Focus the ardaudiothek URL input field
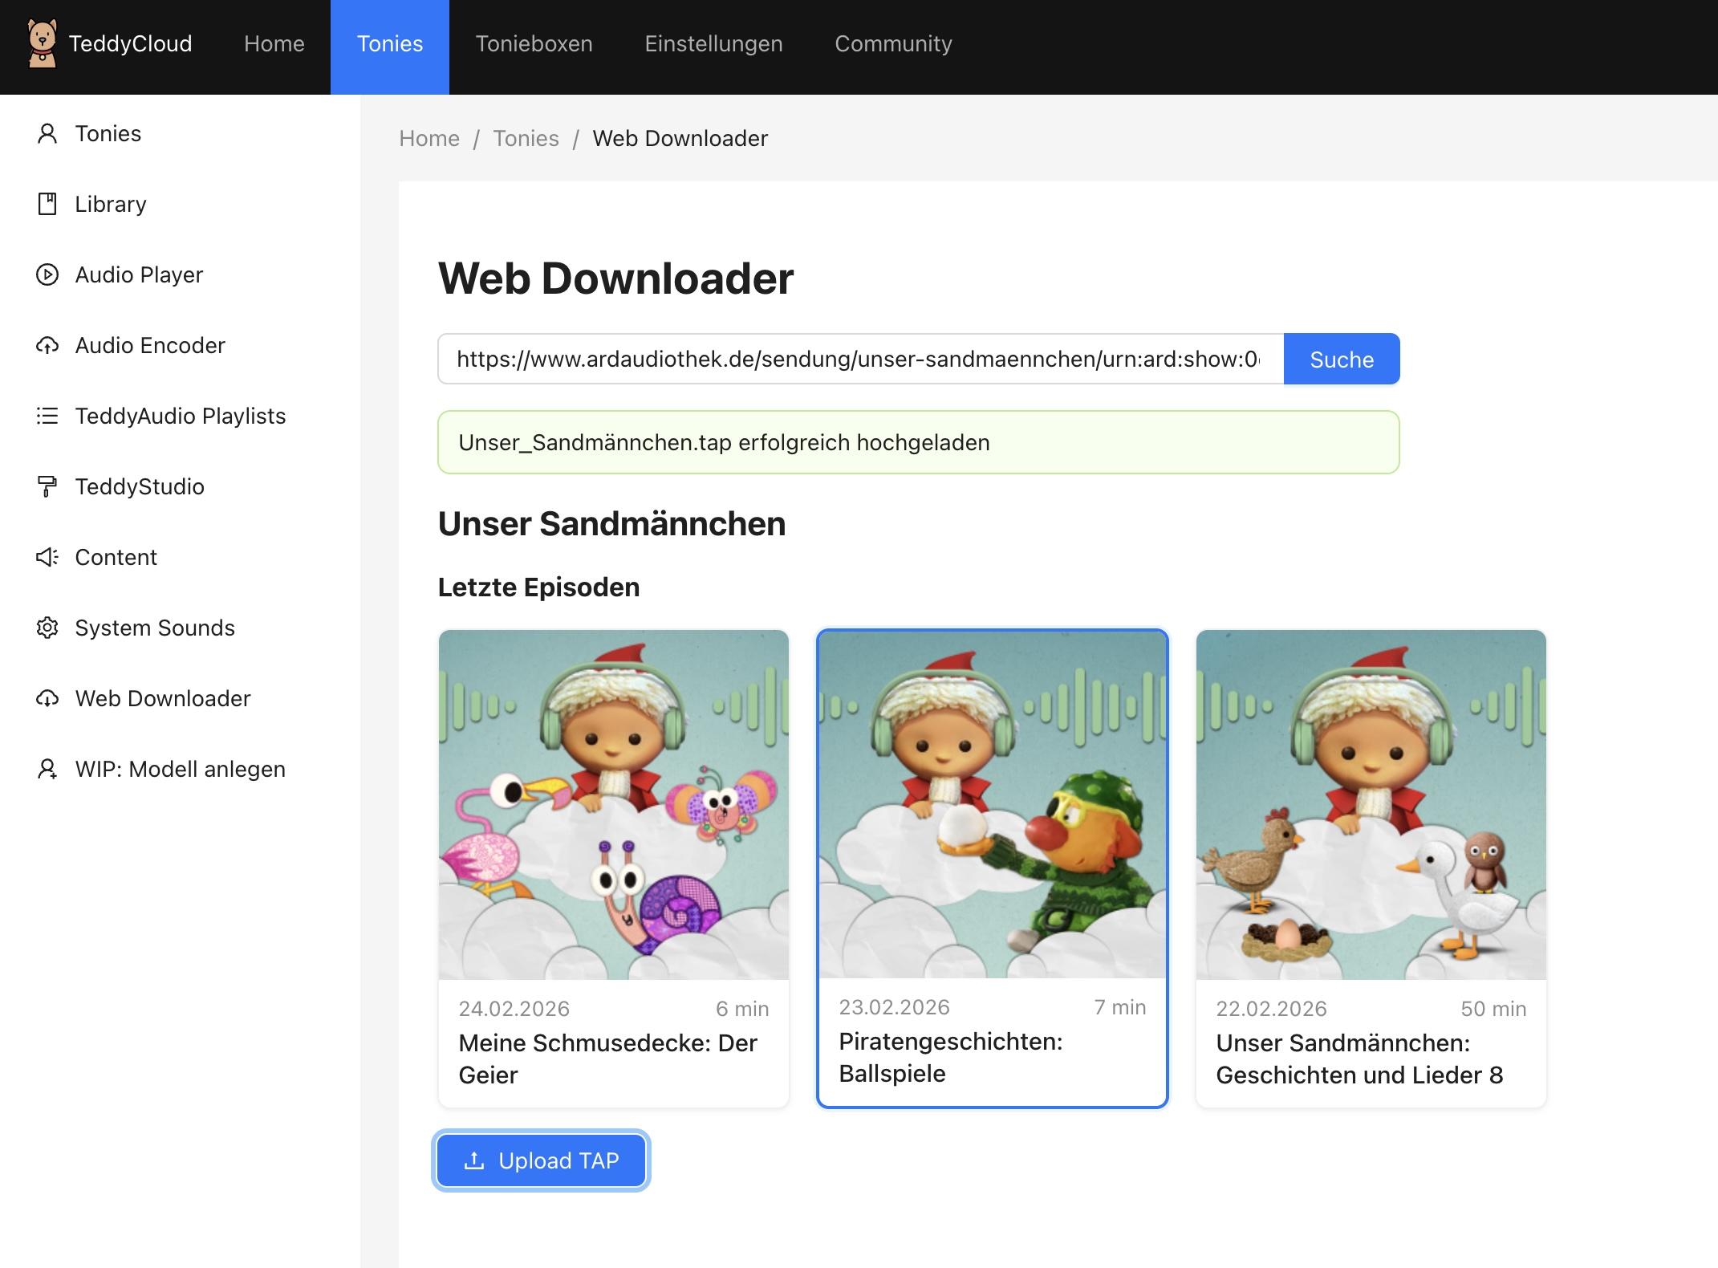The image size is (1718, 1268). tap(861, 359)
